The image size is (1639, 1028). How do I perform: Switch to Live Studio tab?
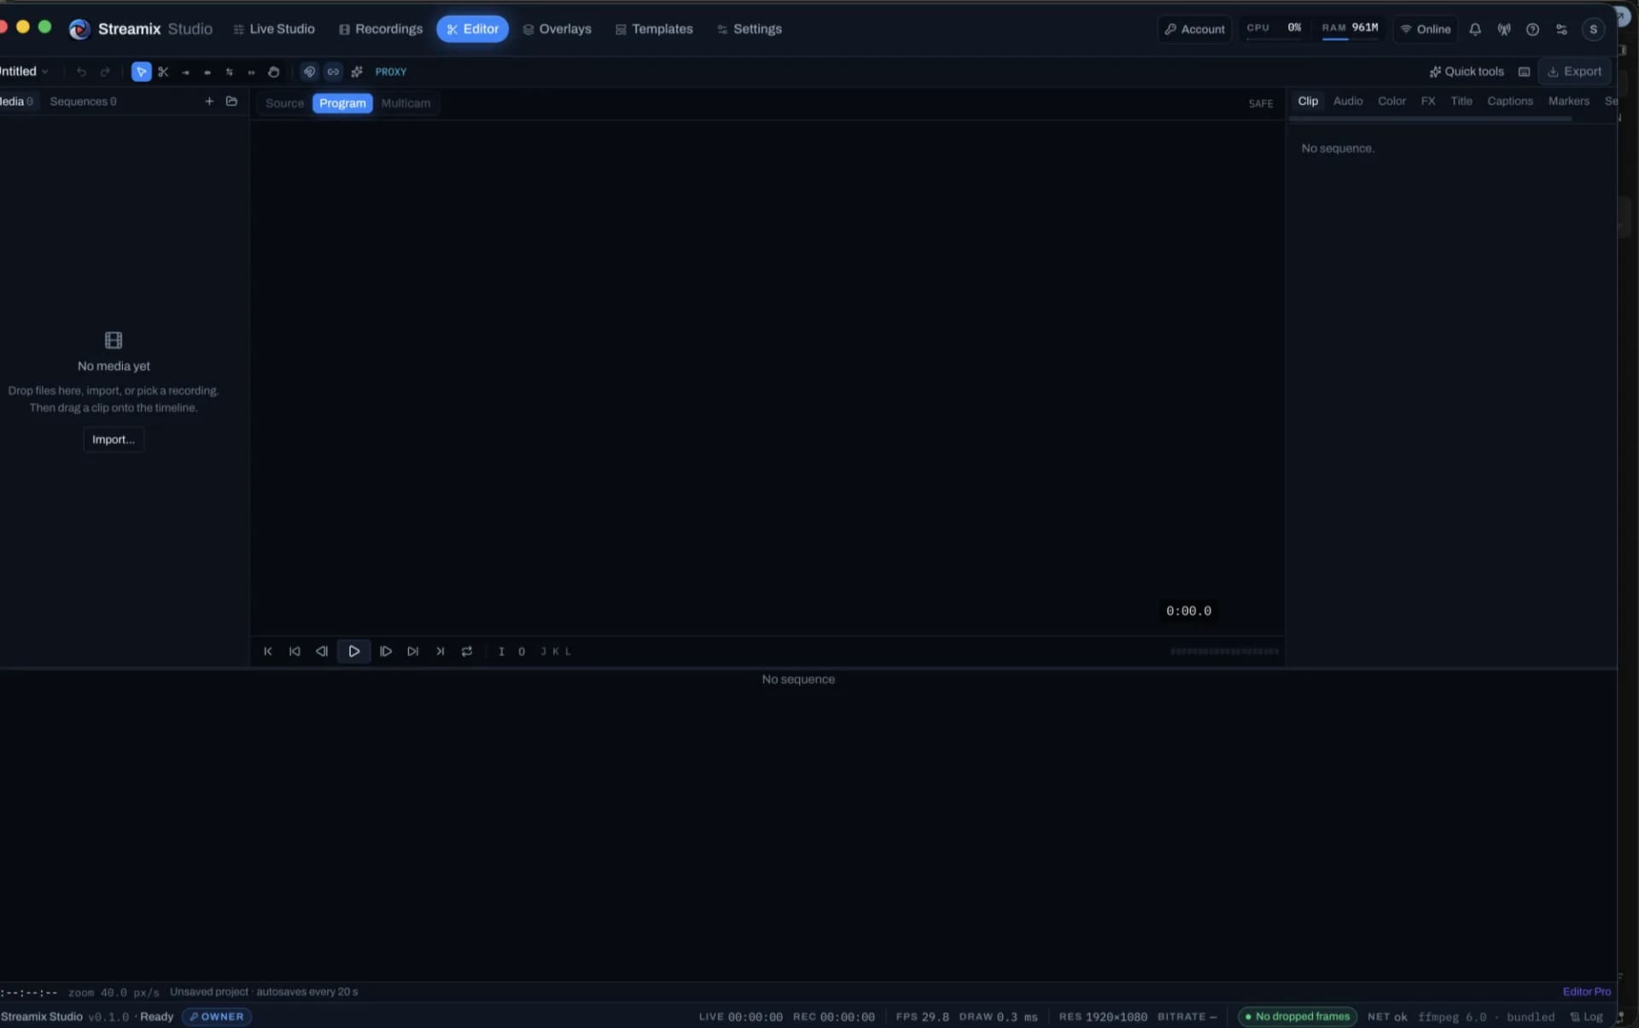[274, 29]
